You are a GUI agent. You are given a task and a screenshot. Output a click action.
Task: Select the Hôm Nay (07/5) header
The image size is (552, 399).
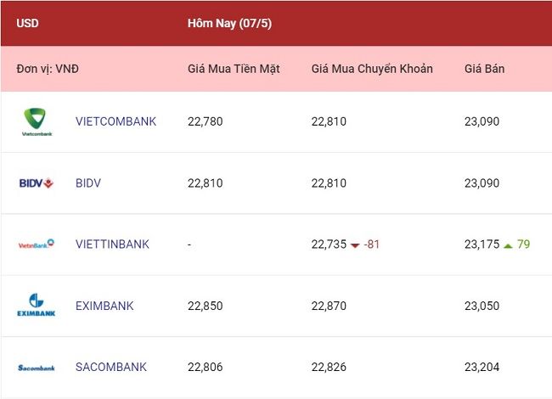pos(229,23)
